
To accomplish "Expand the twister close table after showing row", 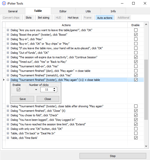I will coord(8,106).
